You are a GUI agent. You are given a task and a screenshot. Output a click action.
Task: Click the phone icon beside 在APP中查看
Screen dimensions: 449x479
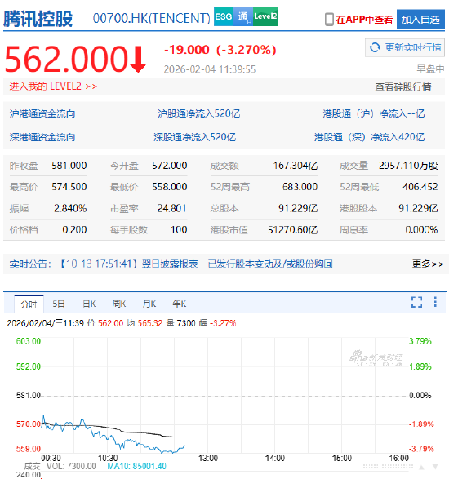coord(329,20)
